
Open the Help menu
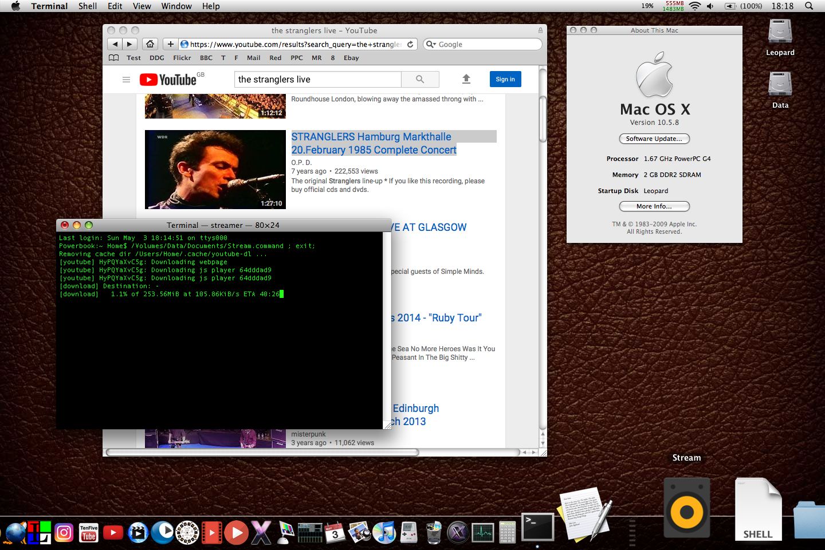(211, 6)
